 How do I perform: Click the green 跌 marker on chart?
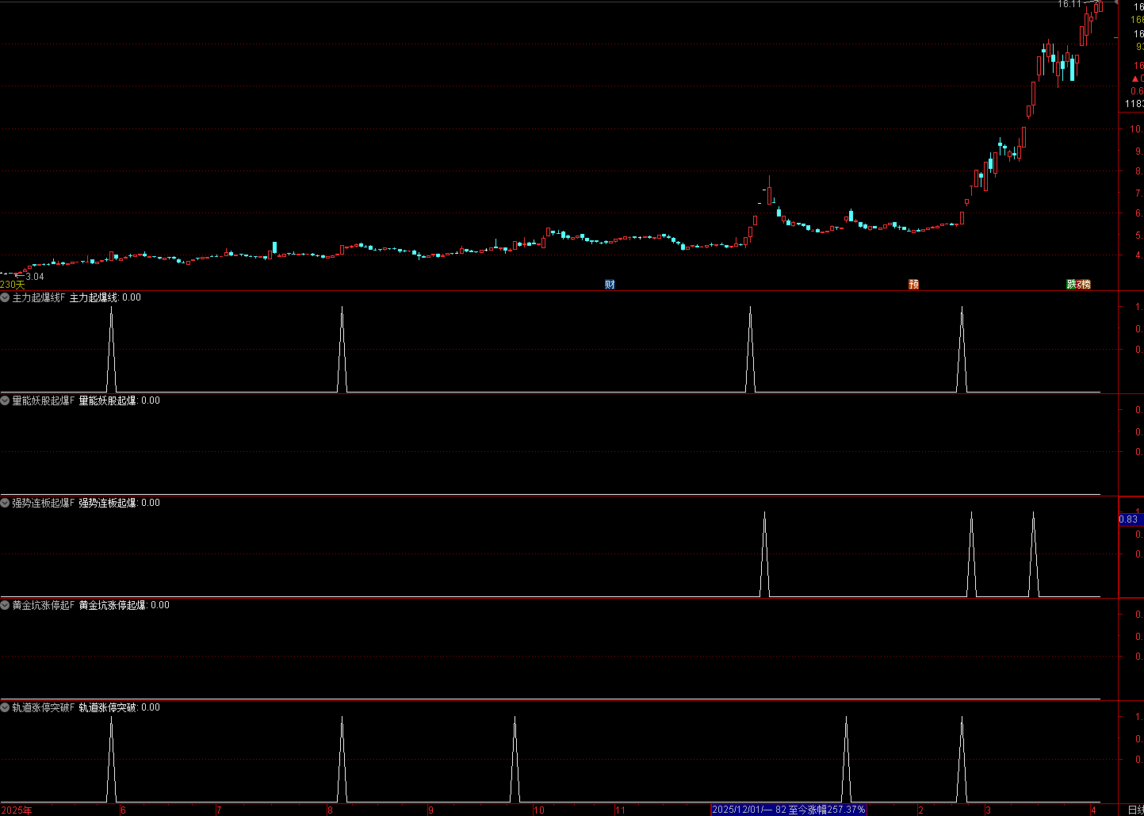[x=1072, y=285]
